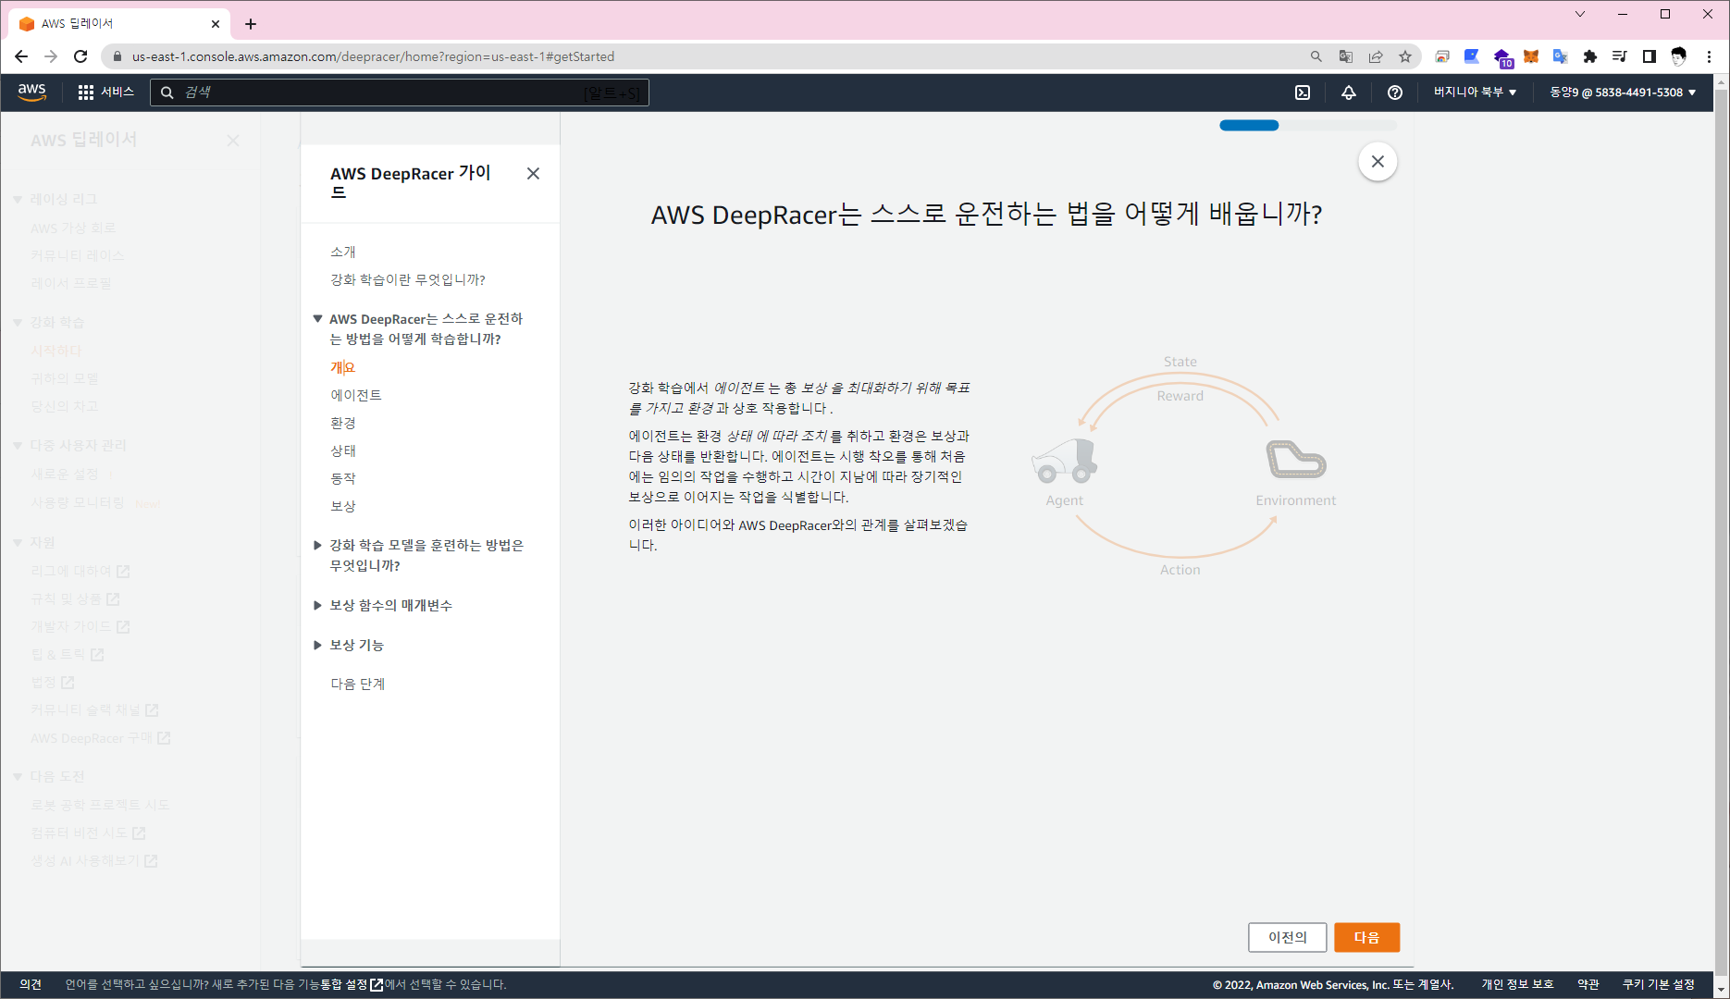Image resolution: width=1730 pixels, height=999 pixels.
Task: Open 통합 설정 link in footer
Action: [x=352, y=984]
